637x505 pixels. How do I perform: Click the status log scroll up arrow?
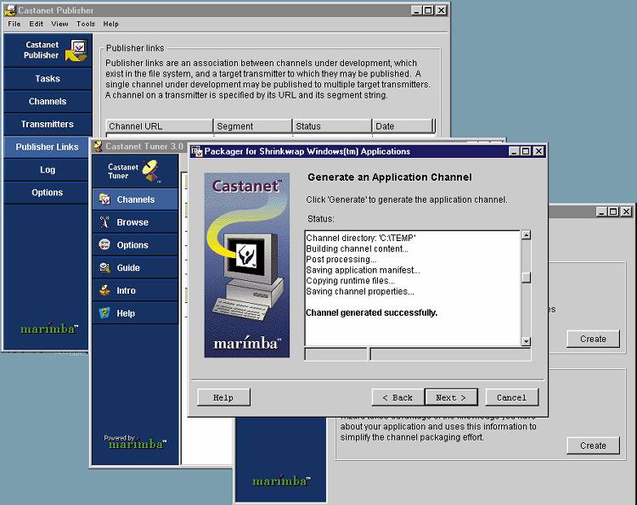pos(526,235)
